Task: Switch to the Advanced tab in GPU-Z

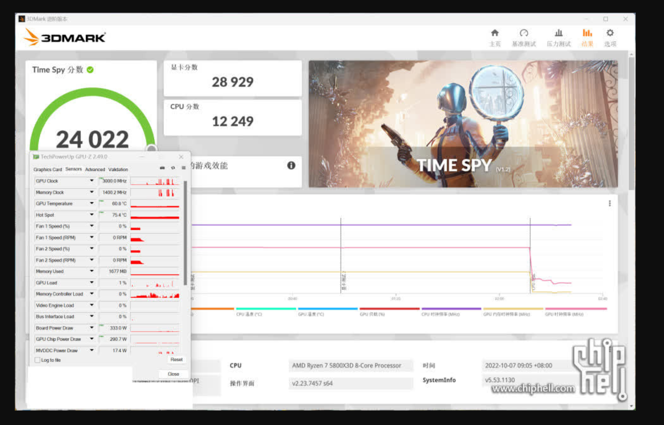Action: [x=95, y=169]
